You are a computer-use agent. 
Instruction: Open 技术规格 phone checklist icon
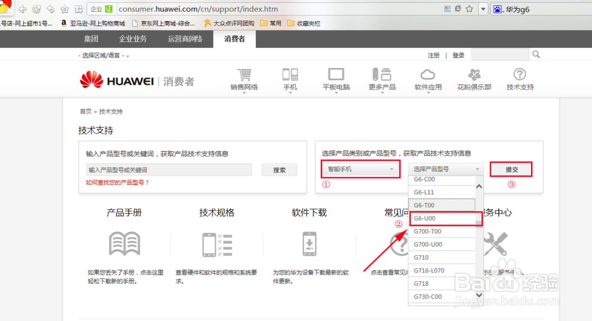click(217, 245)
